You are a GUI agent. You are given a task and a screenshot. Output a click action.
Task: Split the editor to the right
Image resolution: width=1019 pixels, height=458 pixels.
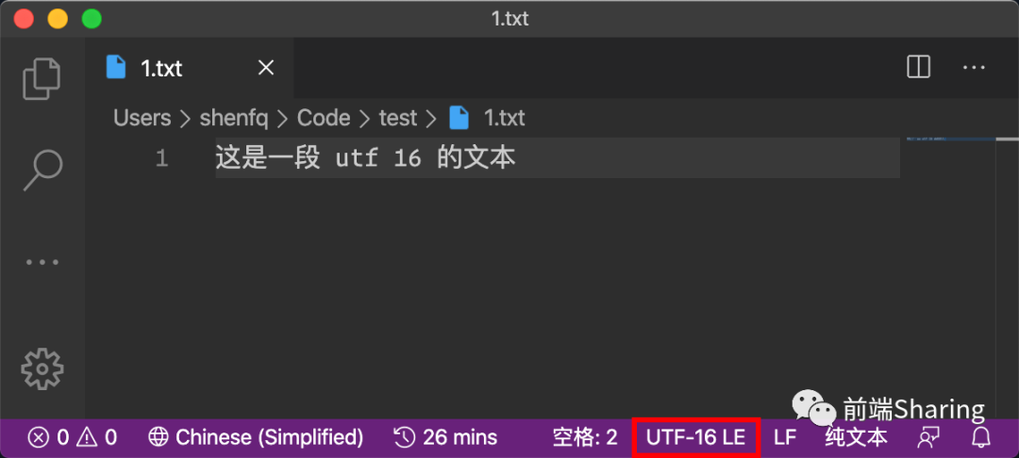(x=918, y=67)
